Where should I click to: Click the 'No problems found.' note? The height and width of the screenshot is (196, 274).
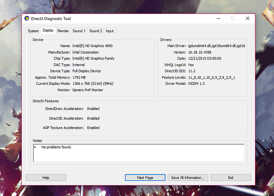[56, 147]
